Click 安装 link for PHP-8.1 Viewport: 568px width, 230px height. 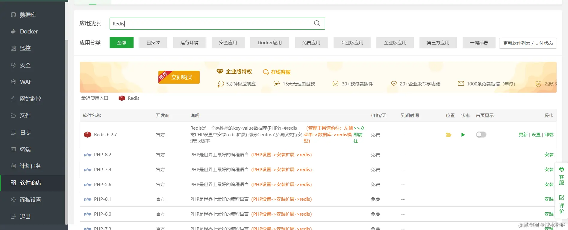point(549,199)
